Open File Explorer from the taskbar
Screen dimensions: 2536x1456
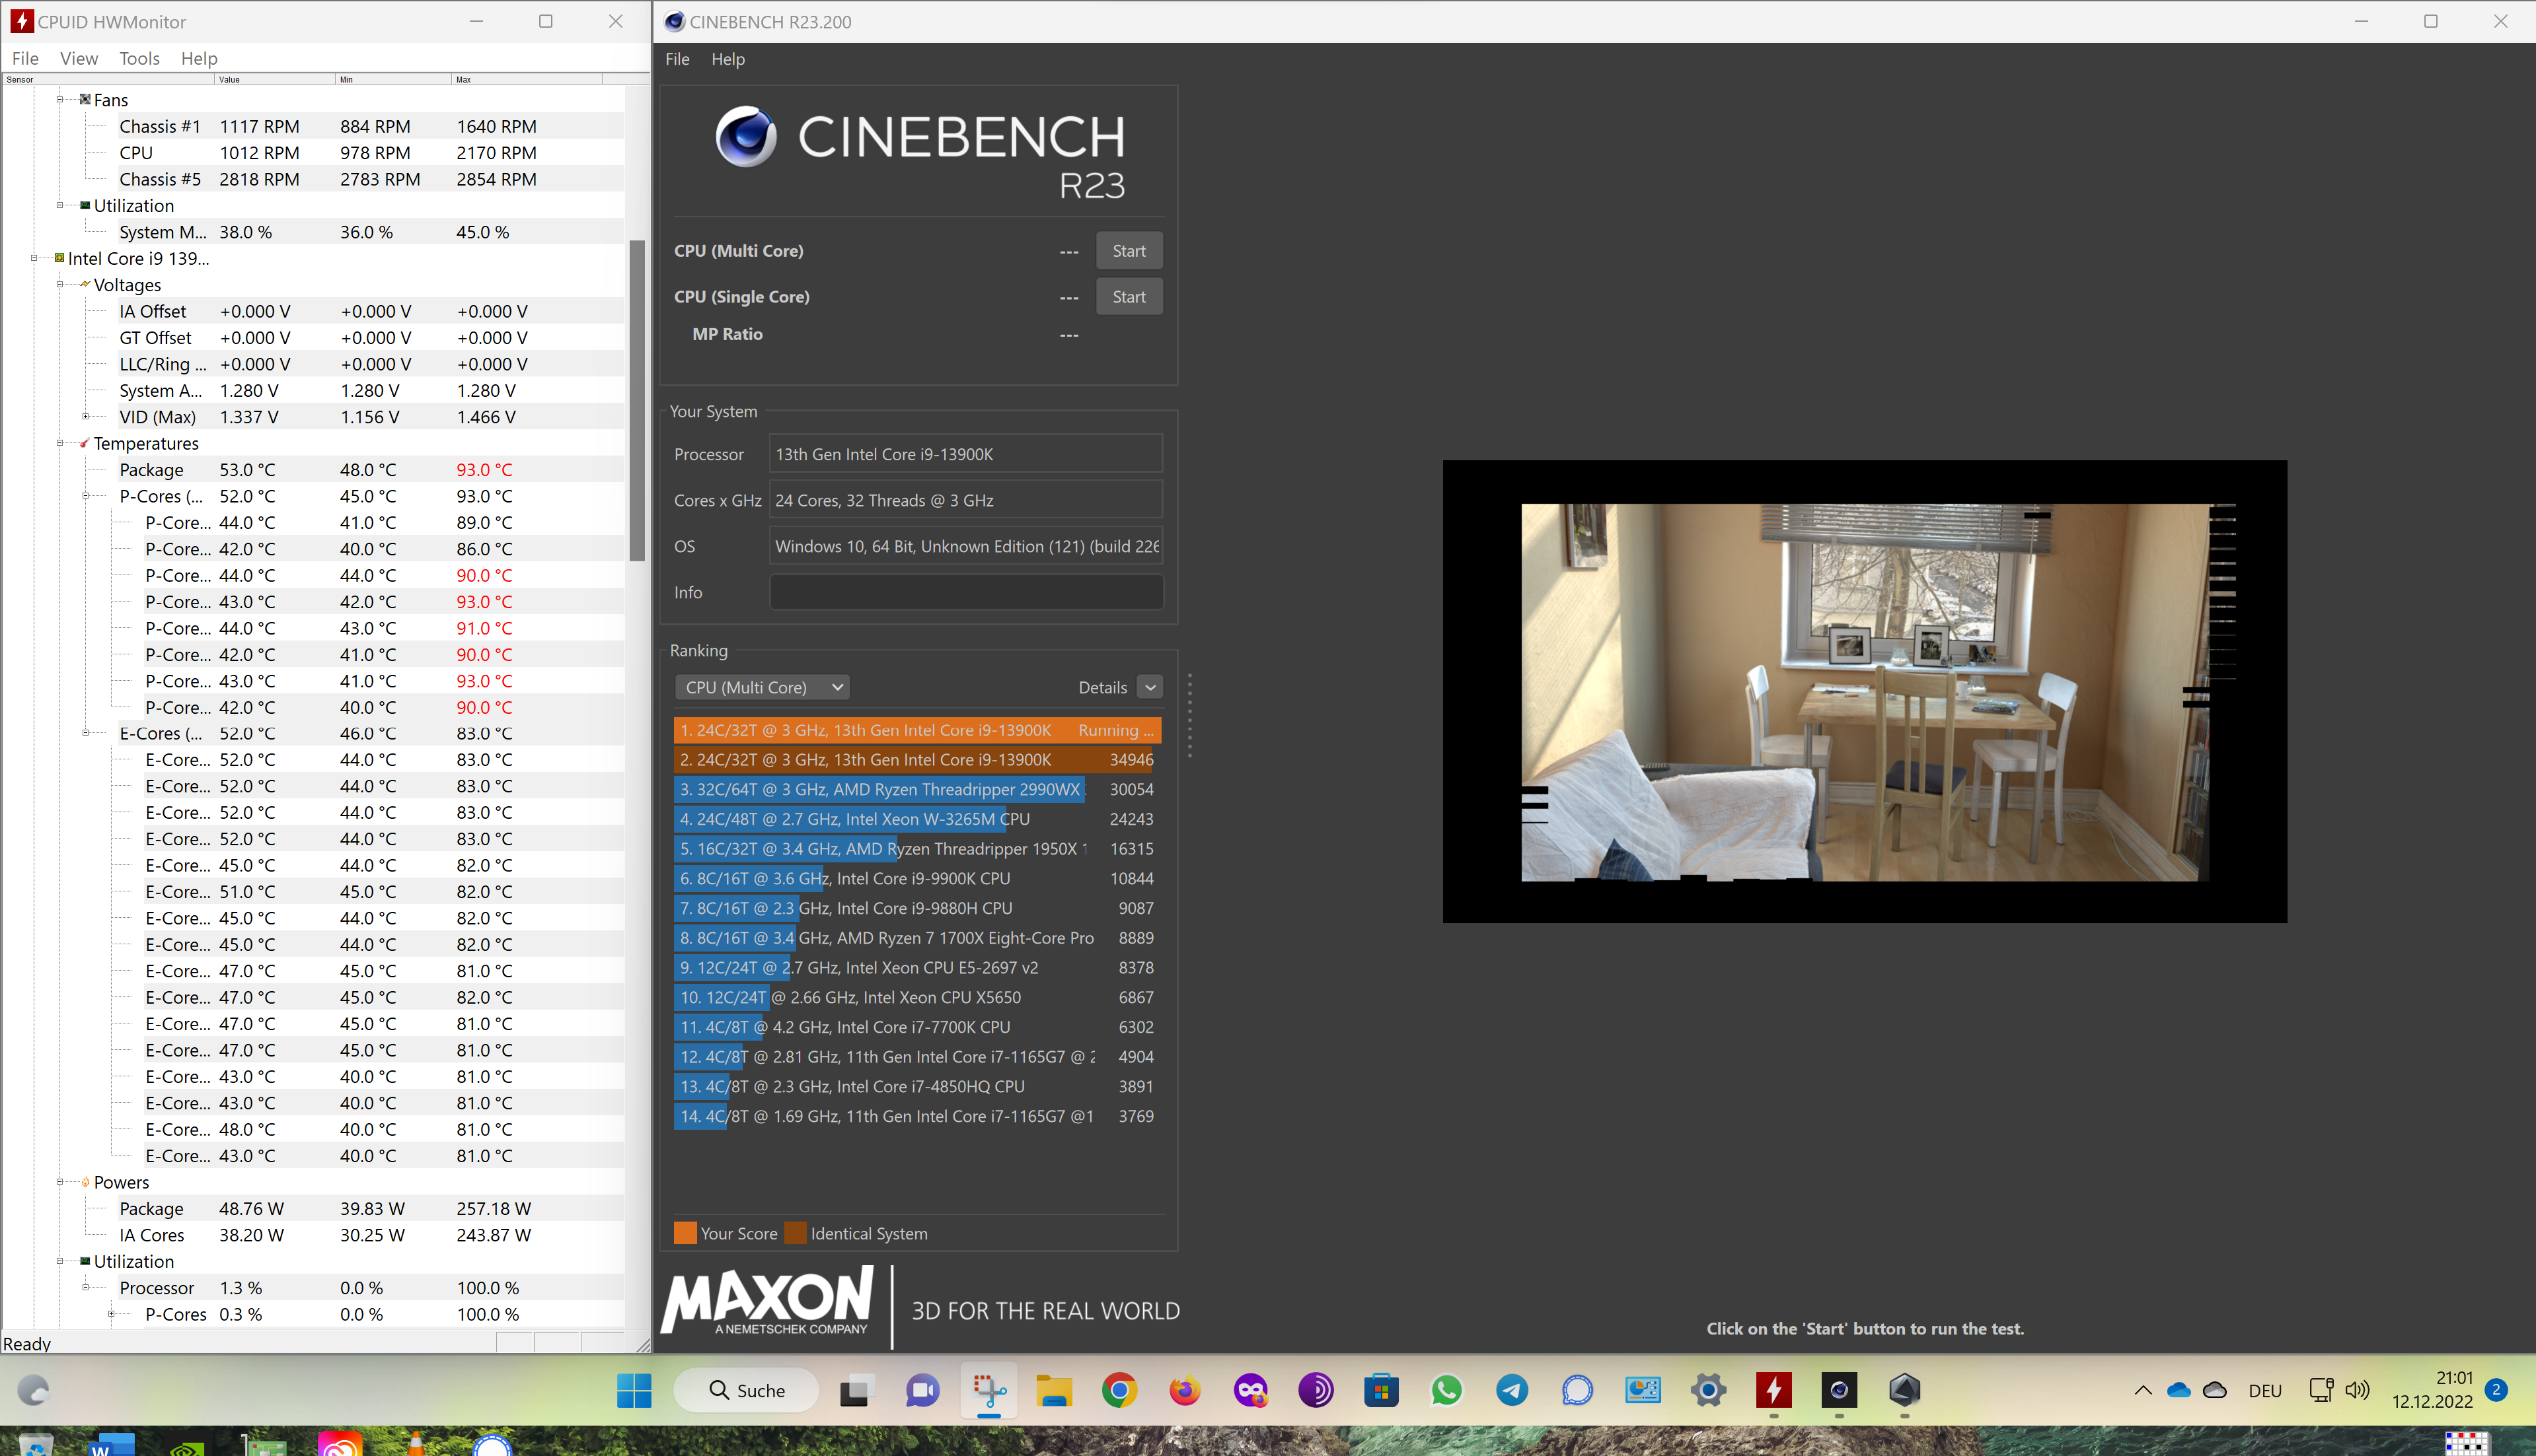click(1053, 1390)
